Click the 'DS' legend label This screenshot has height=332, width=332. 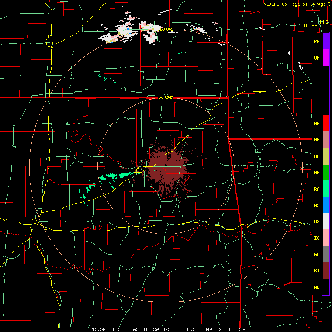[317, 222]
